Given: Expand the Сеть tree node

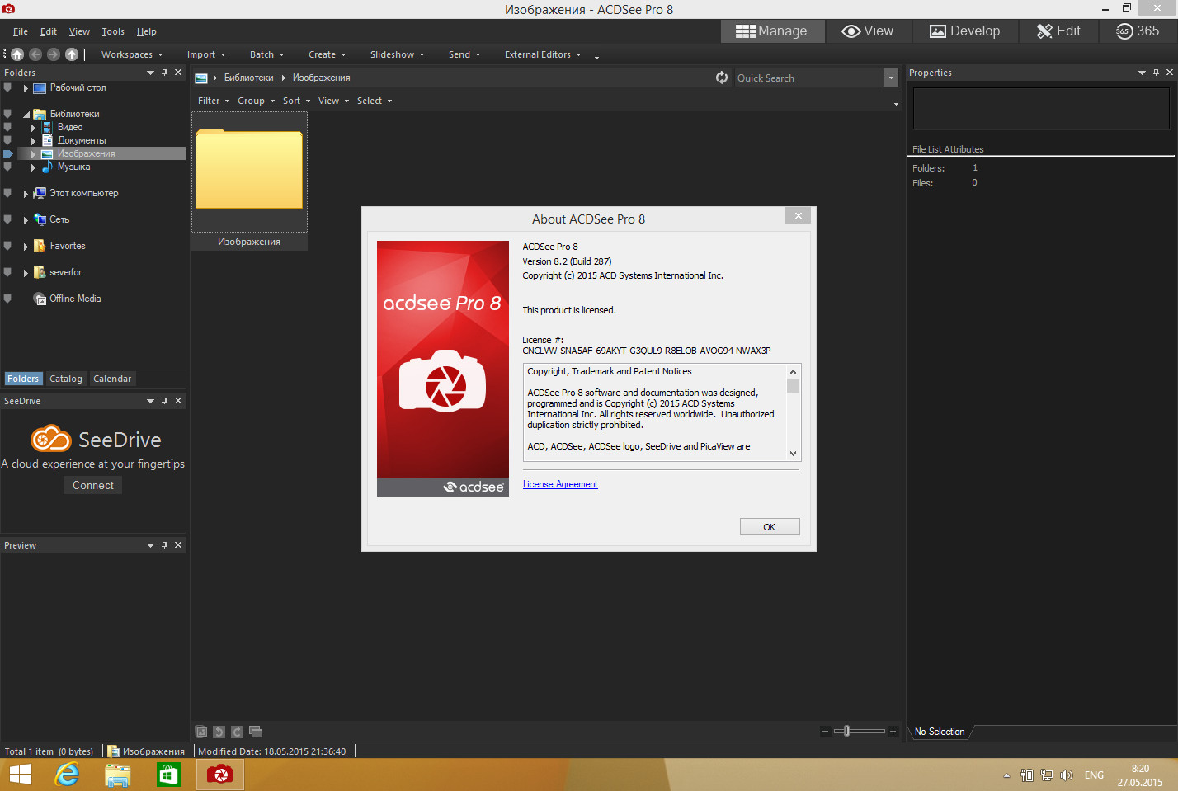Looking at the screenshot, I should click(26, 219).
